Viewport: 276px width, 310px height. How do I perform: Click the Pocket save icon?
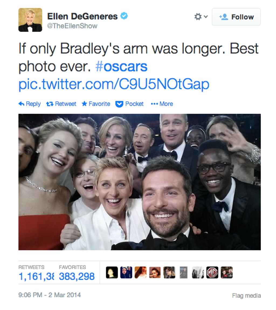(119, 104)
